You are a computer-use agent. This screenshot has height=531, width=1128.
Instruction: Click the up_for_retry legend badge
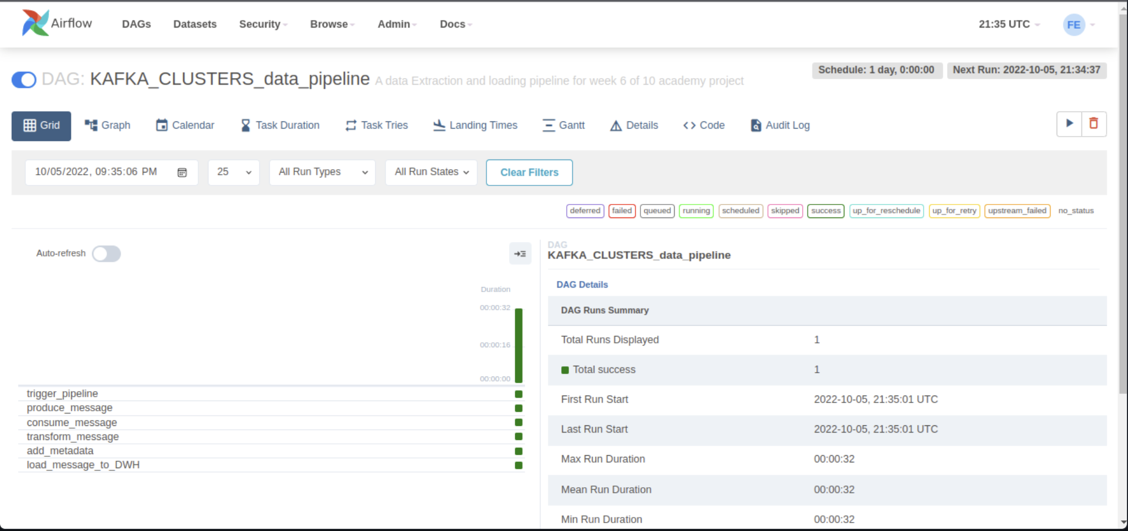point(954,211)
